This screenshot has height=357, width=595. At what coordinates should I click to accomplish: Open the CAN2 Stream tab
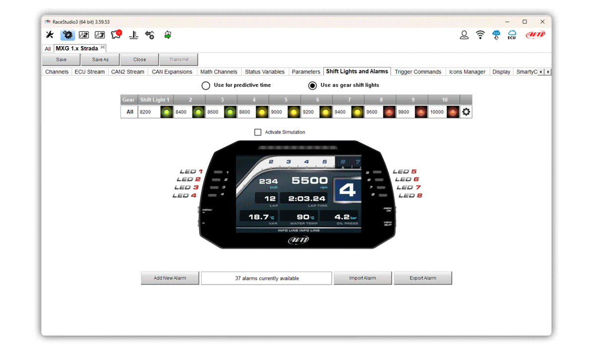tap(128, 72)
